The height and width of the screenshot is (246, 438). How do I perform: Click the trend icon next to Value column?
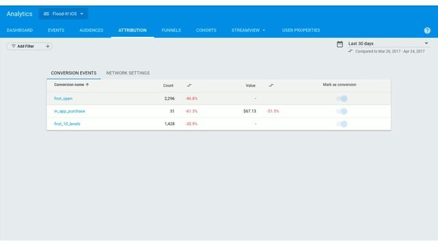pyautogui.click(x=271, y=85)
